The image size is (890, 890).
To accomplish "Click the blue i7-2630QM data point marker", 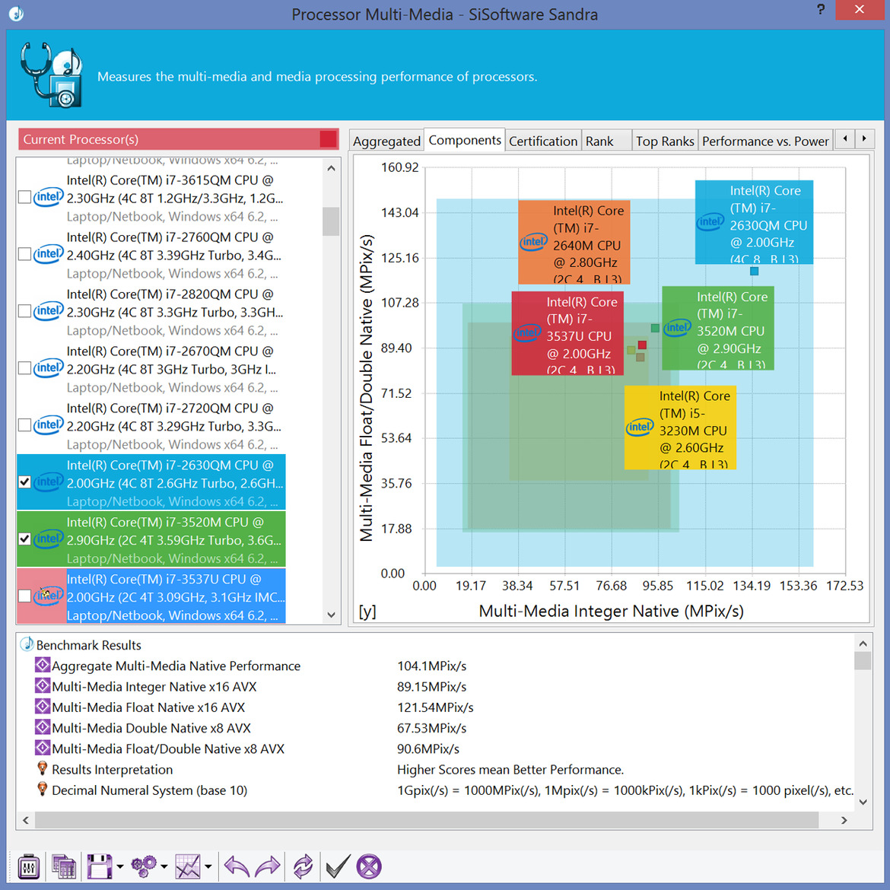I will [x=755, y=272].
